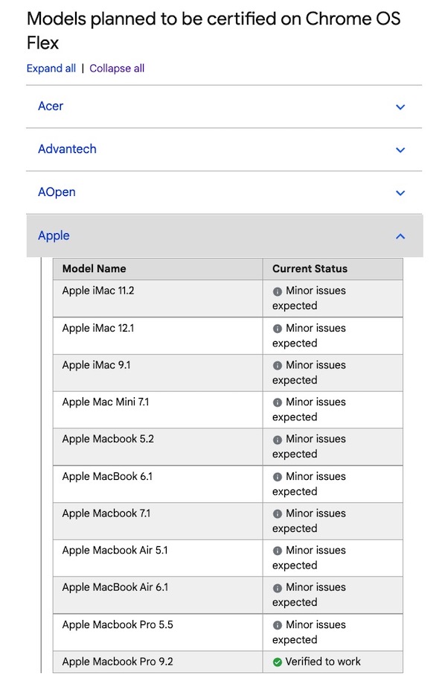The image size is (439, 684).
Task: Click the info icon for Apple MacBook 6.1
Action: coord(277,476)
